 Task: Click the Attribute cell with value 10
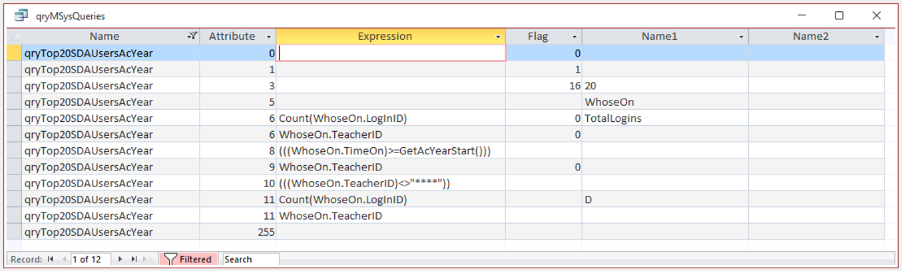[x=238, y=184]
